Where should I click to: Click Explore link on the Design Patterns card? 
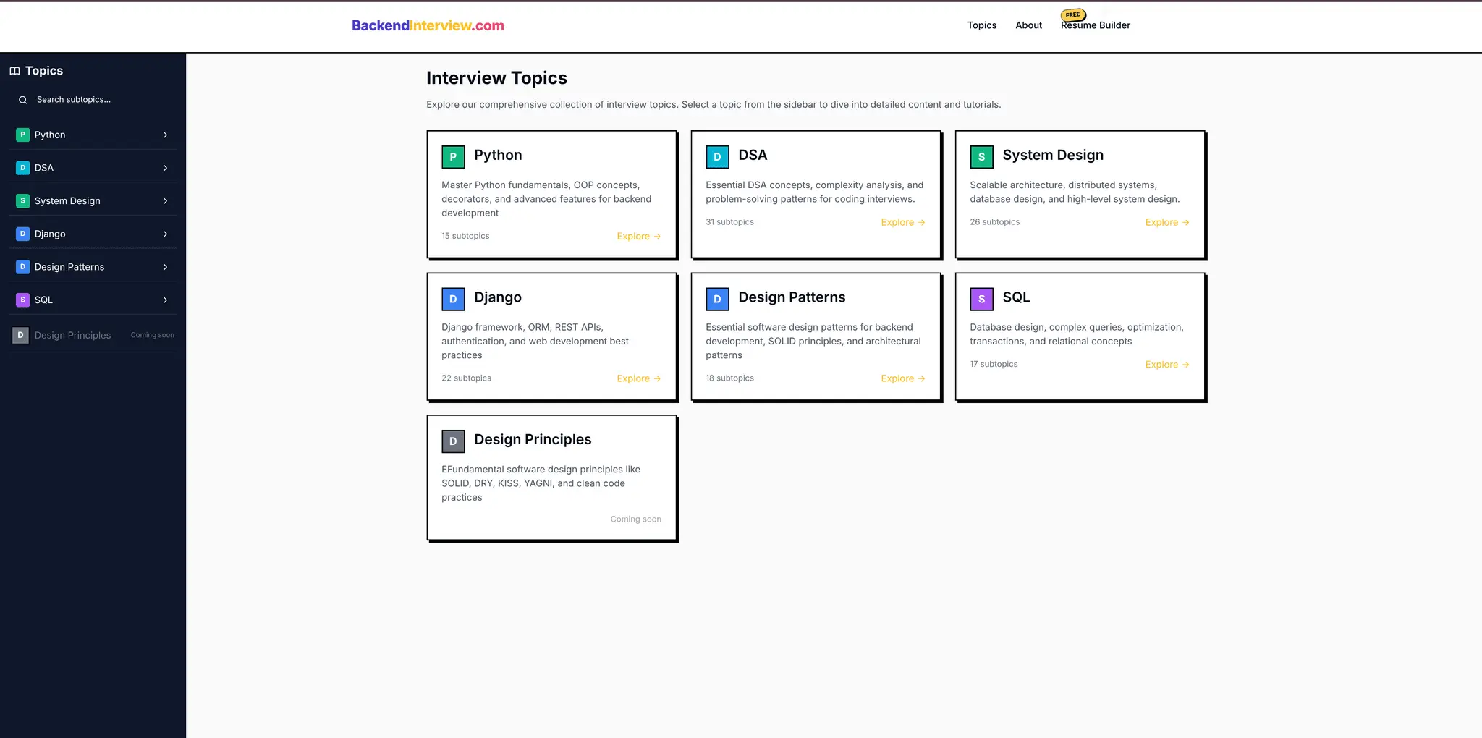[x=903, y=379]
